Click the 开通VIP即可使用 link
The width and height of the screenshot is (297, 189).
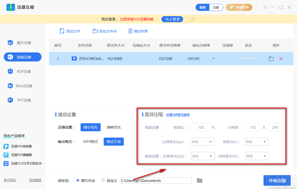(x=177, y=115)
